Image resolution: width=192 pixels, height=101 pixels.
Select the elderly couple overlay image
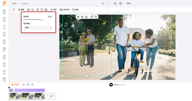[x=87, y=48]
